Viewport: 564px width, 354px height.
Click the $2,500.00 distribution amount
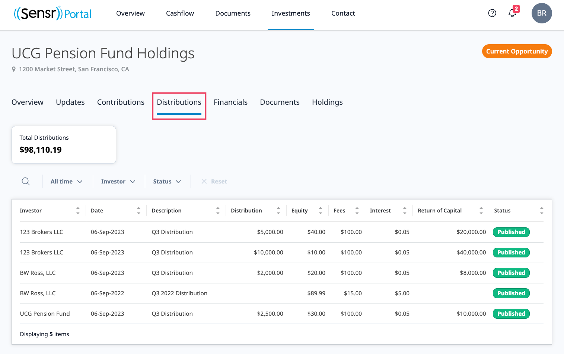pos(270,314)
